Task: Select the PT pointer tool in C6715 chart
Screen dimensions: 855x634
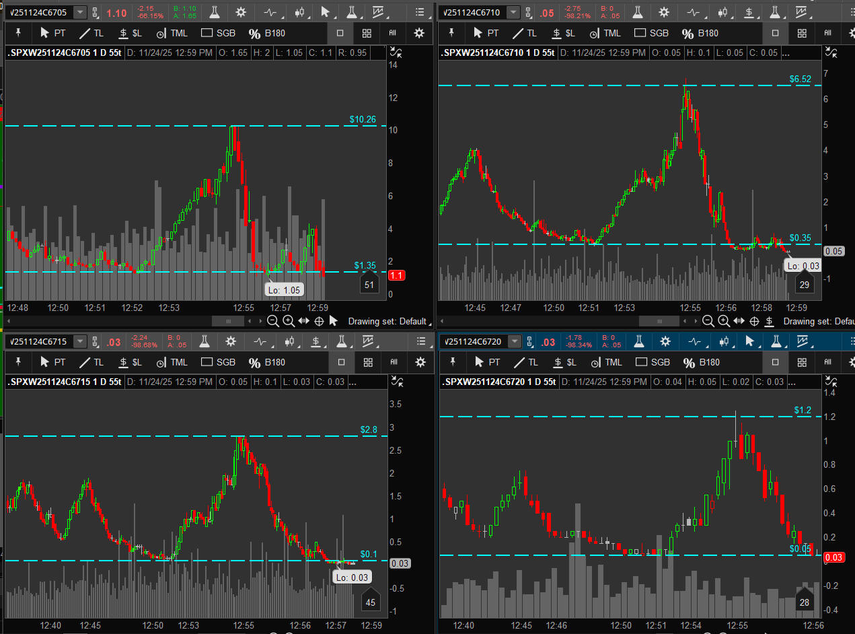Action: (52, 362)
